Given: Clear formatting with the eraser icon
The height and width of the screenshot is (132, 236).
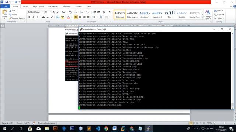Looking at the screenshot, I should (x=70, y=12).
